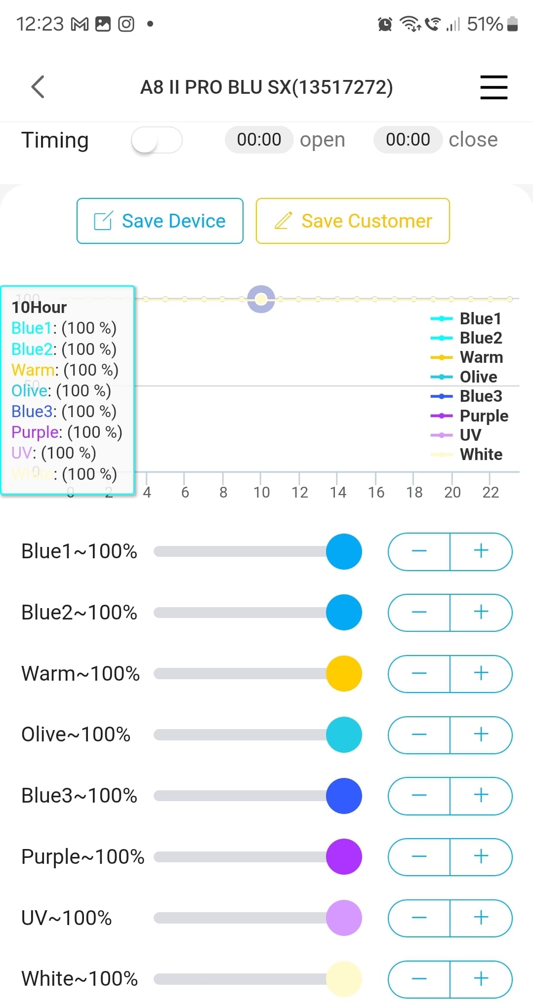This screenshot has width=533, height=1005.
Task: Set the close time 00:00 field
Action: [408, 140]
